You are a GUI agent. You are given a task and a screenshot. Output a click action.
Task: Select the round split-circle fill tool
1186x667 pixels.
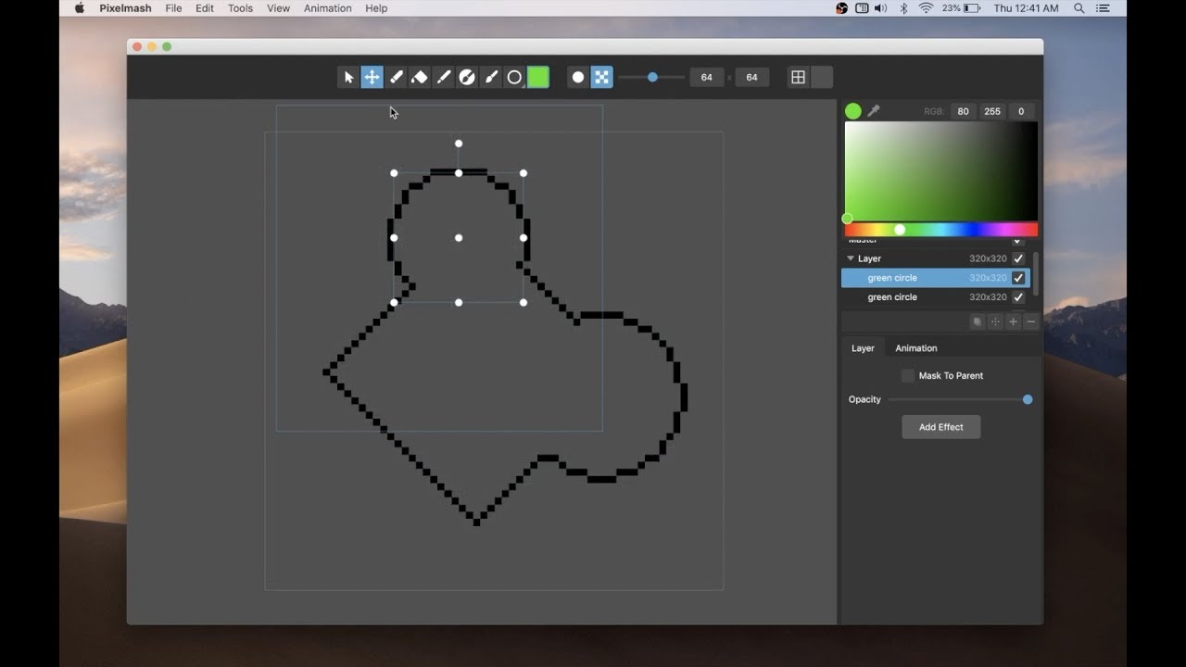467,78
